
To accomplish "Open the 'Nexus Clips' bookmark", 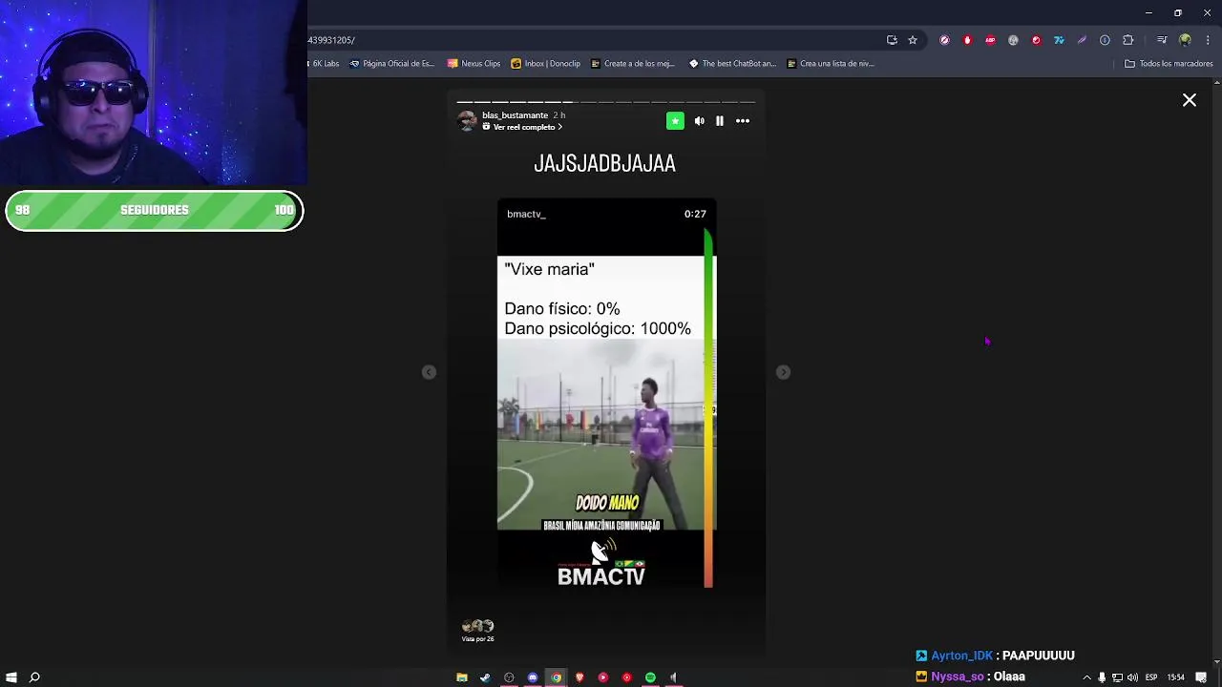I will tap(474, 64).
